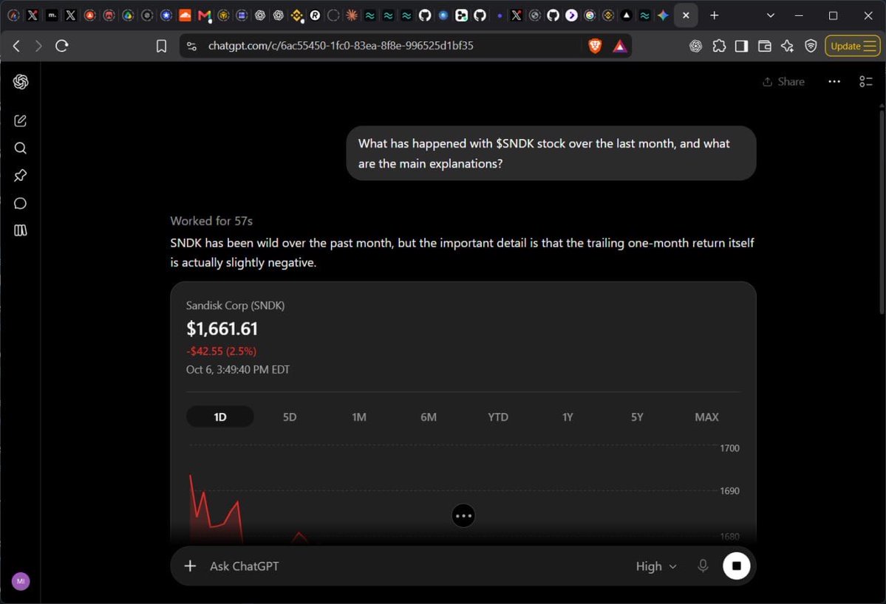This screenshot has width=886, height=604.
Task: Switch to the first GitHub tab
Action: tap(425, 16)
